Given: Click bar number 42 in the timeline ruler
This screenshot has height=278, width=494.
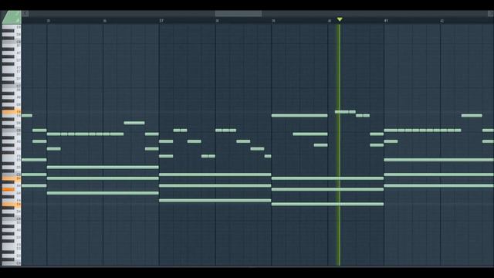Looking at the screenshot, I should click(x=442, y=21).
